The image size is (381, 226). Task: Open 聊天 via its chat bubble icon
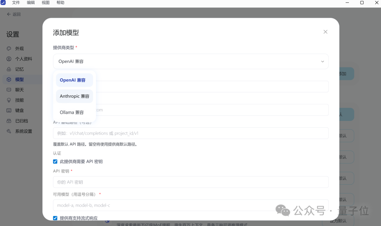click(x=9, y=90)
